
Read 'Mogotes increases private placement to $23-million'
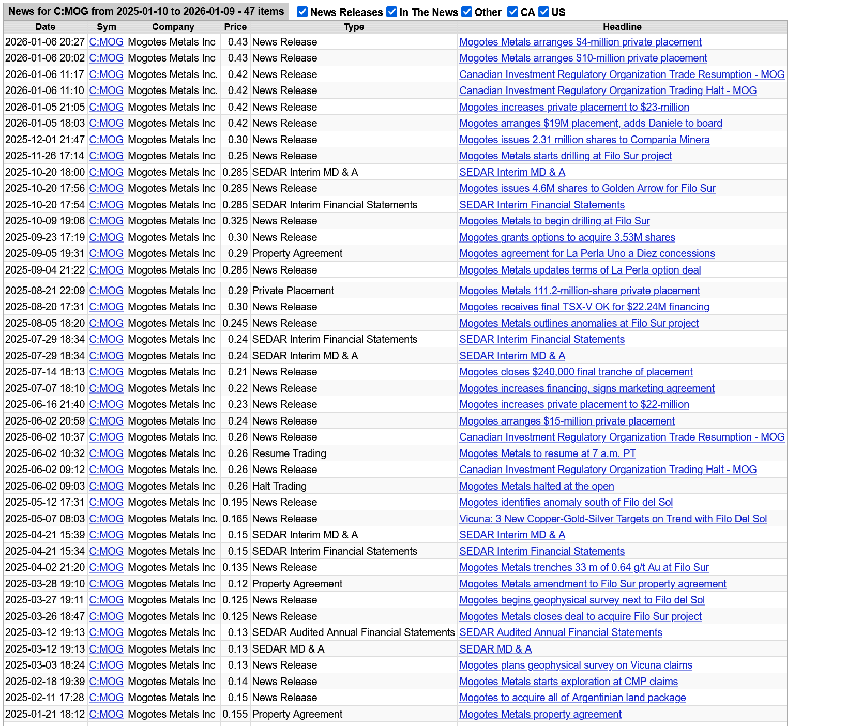(x=574, y=107)
